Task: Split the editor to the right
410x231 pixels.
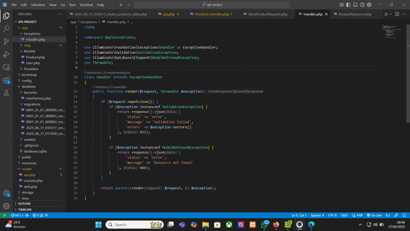Action: point(396,14)
